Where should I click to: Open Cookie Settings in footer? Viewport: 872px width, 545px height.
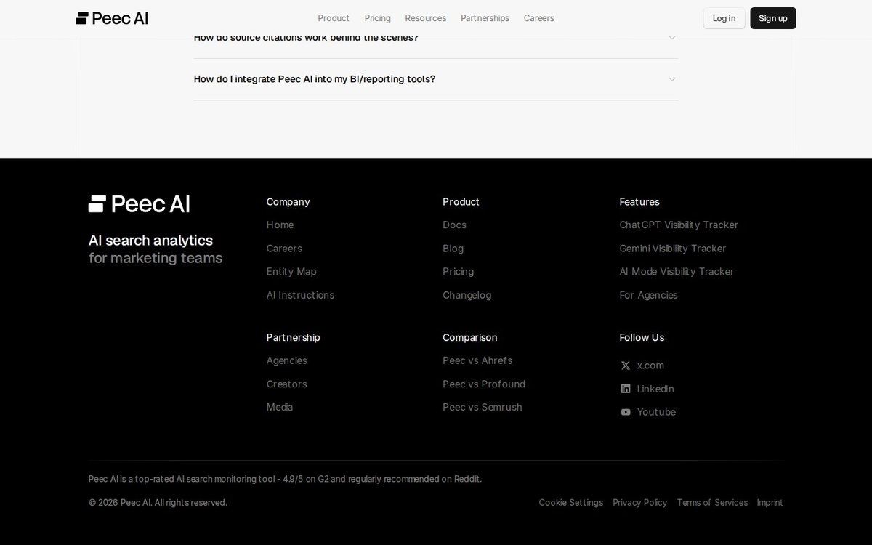tap(571, 503)
